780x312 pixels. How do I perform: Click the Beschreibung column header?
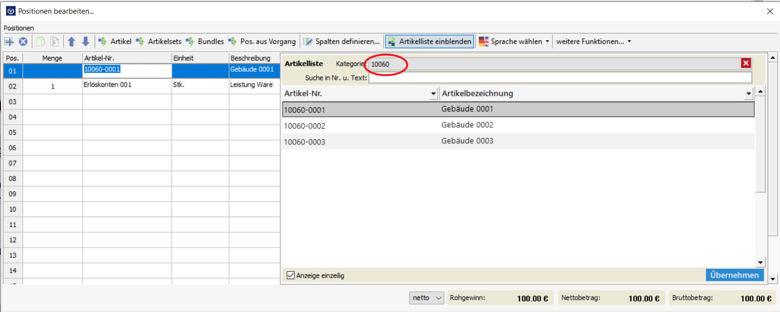coord(254,58)
